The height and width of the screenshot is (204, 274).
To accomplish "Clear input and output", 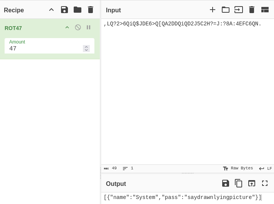I will (252, 10).
